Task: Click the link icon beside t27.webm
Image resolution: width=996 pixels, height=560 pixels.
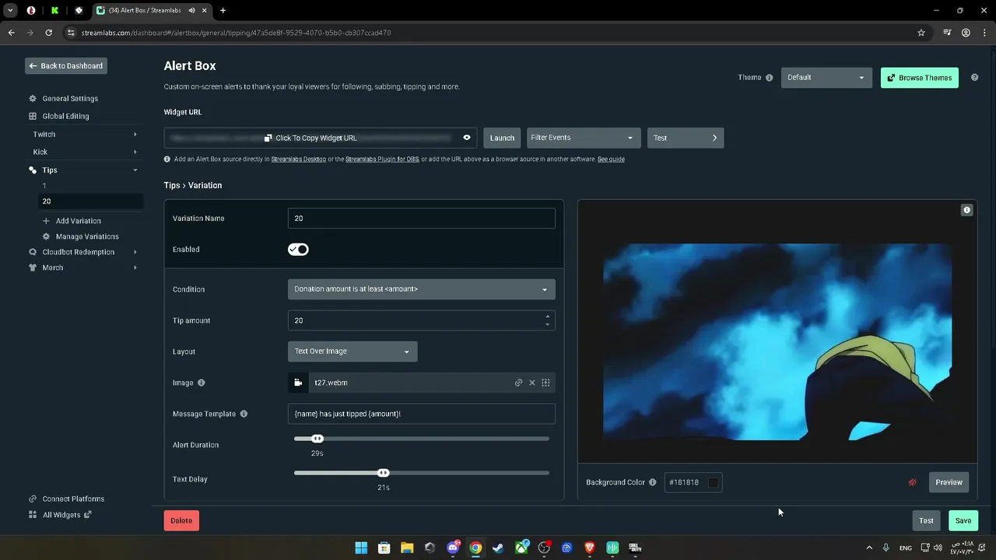Action: coord(518,383)
